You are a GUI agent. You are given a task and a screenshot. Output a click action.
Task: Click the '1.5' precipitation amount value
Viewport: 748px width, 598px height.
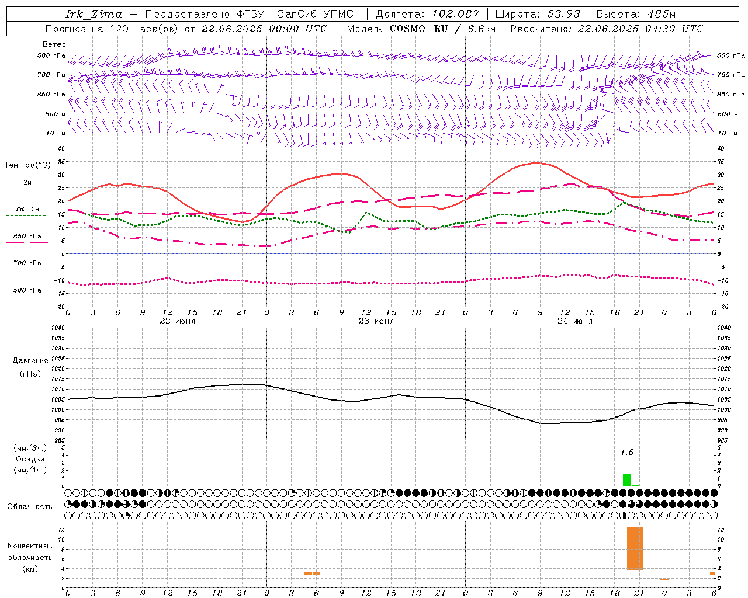(x=627, y=453)
